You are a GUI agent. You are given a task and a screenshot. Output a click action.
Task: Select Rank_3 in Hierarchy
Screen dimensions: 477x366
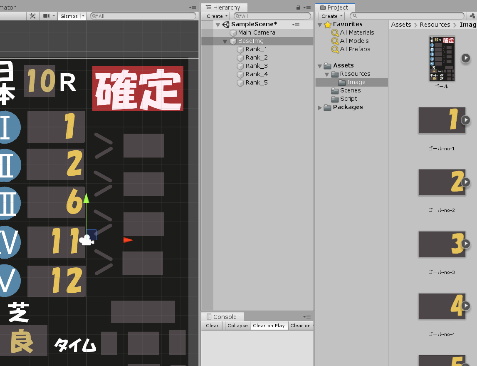(x=257, y=66)
